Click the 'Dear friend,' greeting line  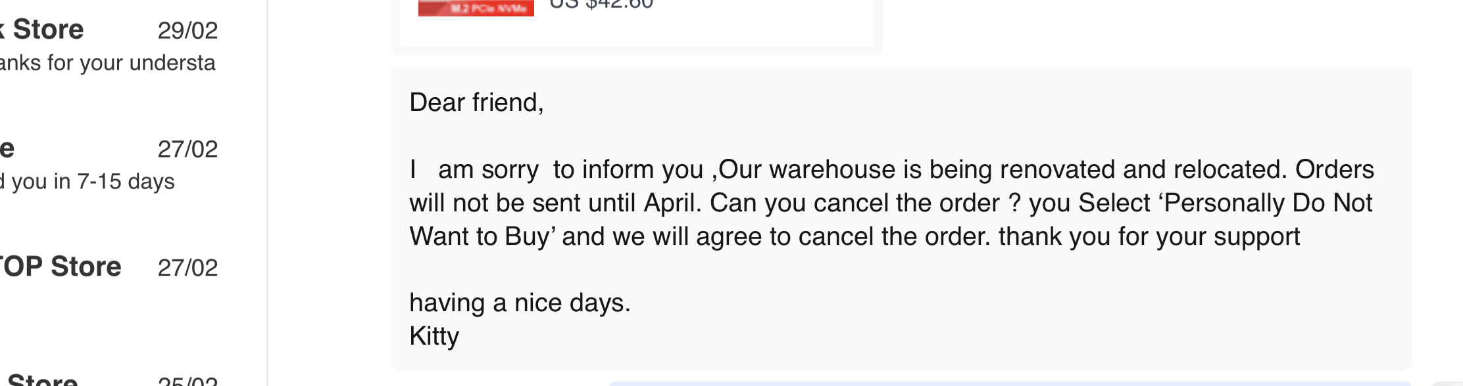coord(476,102)
